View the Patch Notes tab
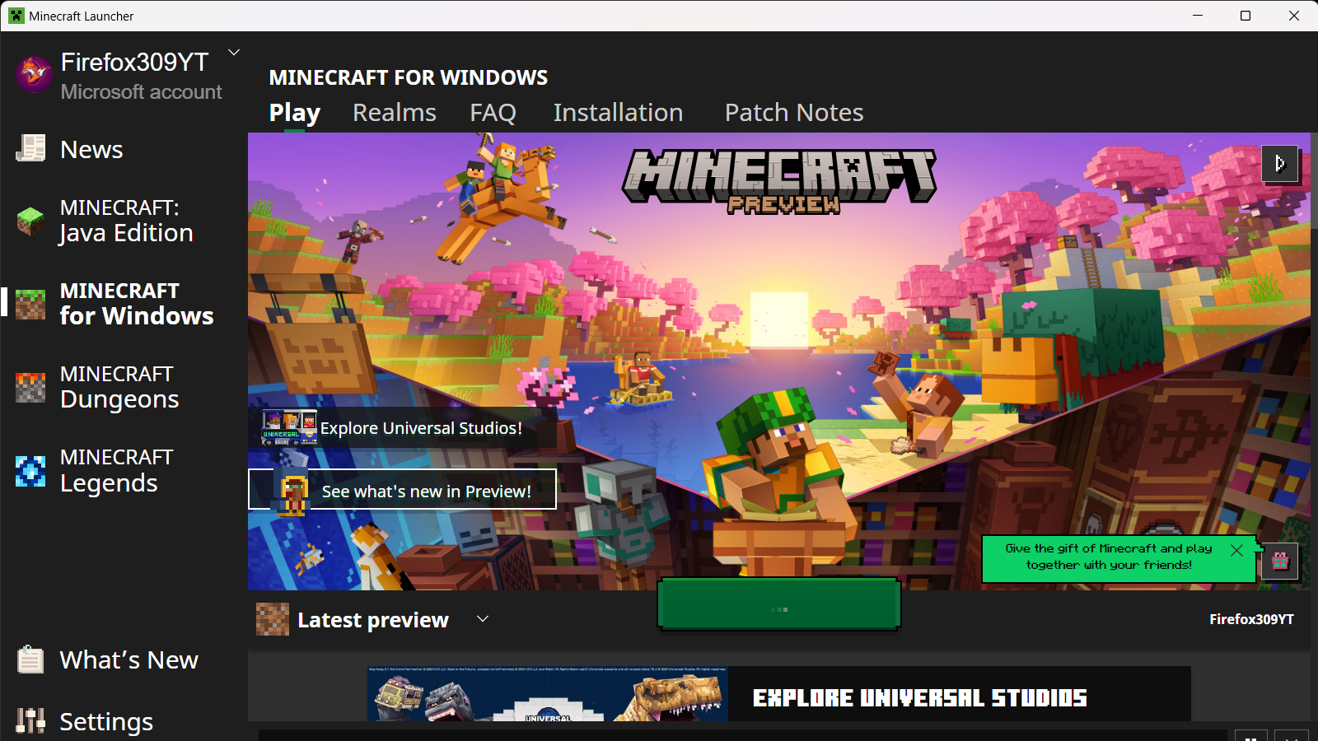This screenshot has height=741, width=1318. (794, 113)
